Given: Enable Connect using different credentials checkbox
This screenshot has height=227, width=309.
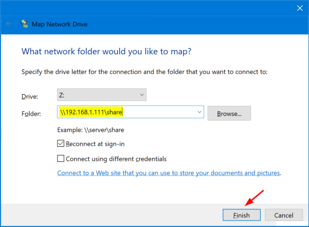Looking at the screenshot, I should click(61, 159).
